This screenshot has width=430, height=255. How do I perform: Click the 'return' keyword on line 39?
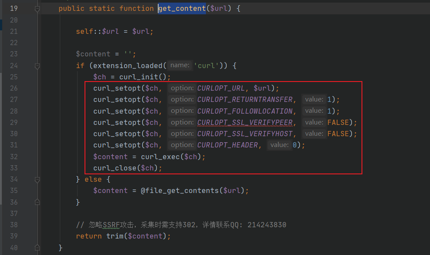pos(89,236)
